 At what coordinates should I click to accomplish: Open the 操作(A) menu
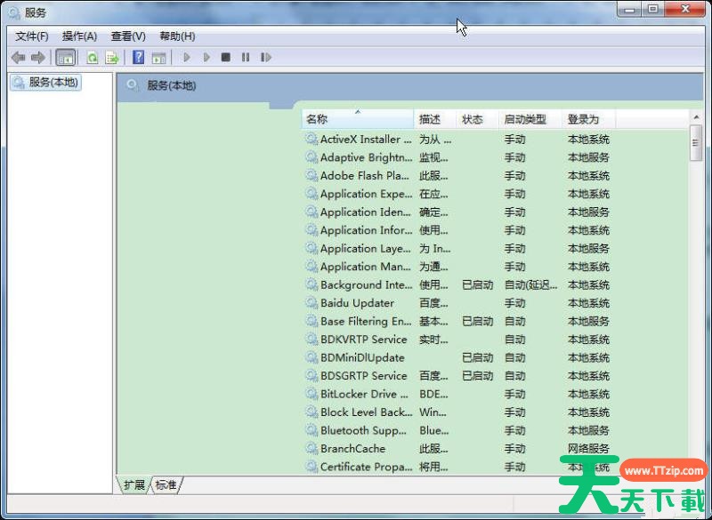(79, 36)
